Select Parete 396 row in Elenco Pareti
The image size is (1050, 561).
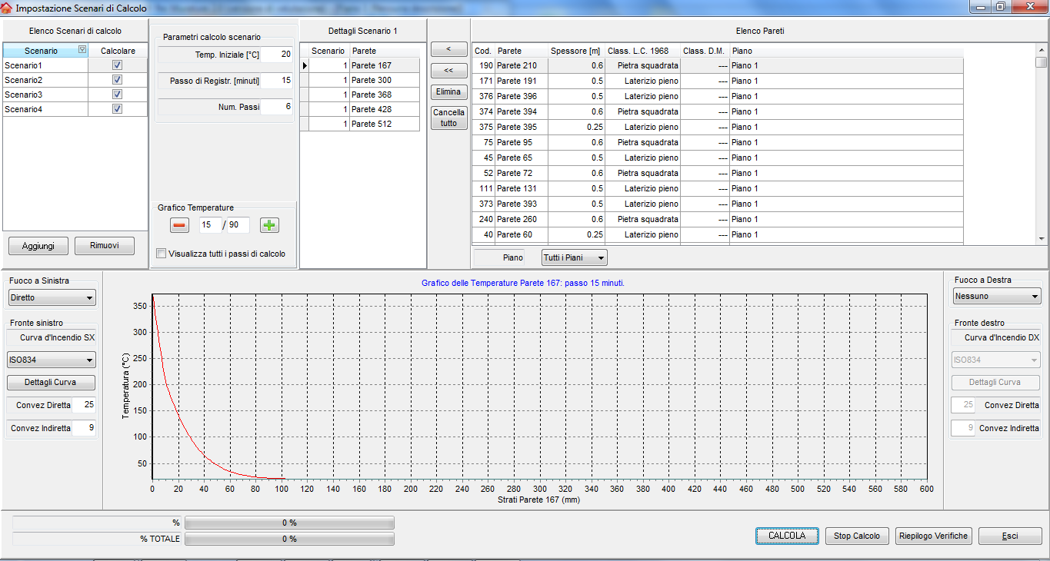tap(718, 96)
